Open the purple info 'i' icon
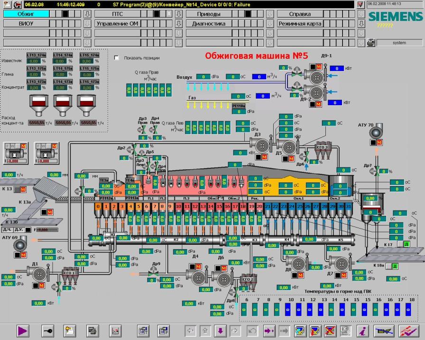 [363, 331]
